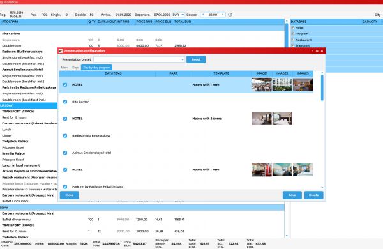383x249 pixels.
Task: Select the Day by day program tab
Action: click(96, 68)
